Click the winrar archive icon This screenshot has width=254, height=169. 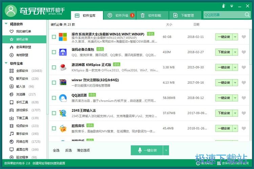click(63, 83)
